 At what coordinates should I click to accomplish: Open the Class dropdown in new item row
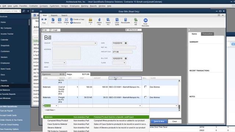[176, 106]
